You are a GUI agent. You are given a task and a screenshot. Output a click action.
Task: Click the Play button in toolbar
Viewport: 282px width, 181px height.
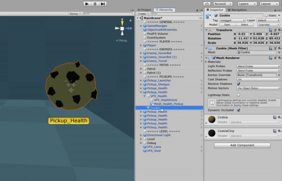pyautogui.click(x=87, y=4)
